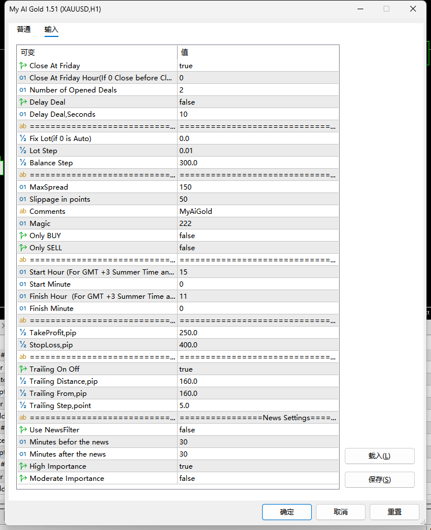Reset inputs with the 重置 button
The width and height of the screenshot is (431, 530).
coord(395,512)
